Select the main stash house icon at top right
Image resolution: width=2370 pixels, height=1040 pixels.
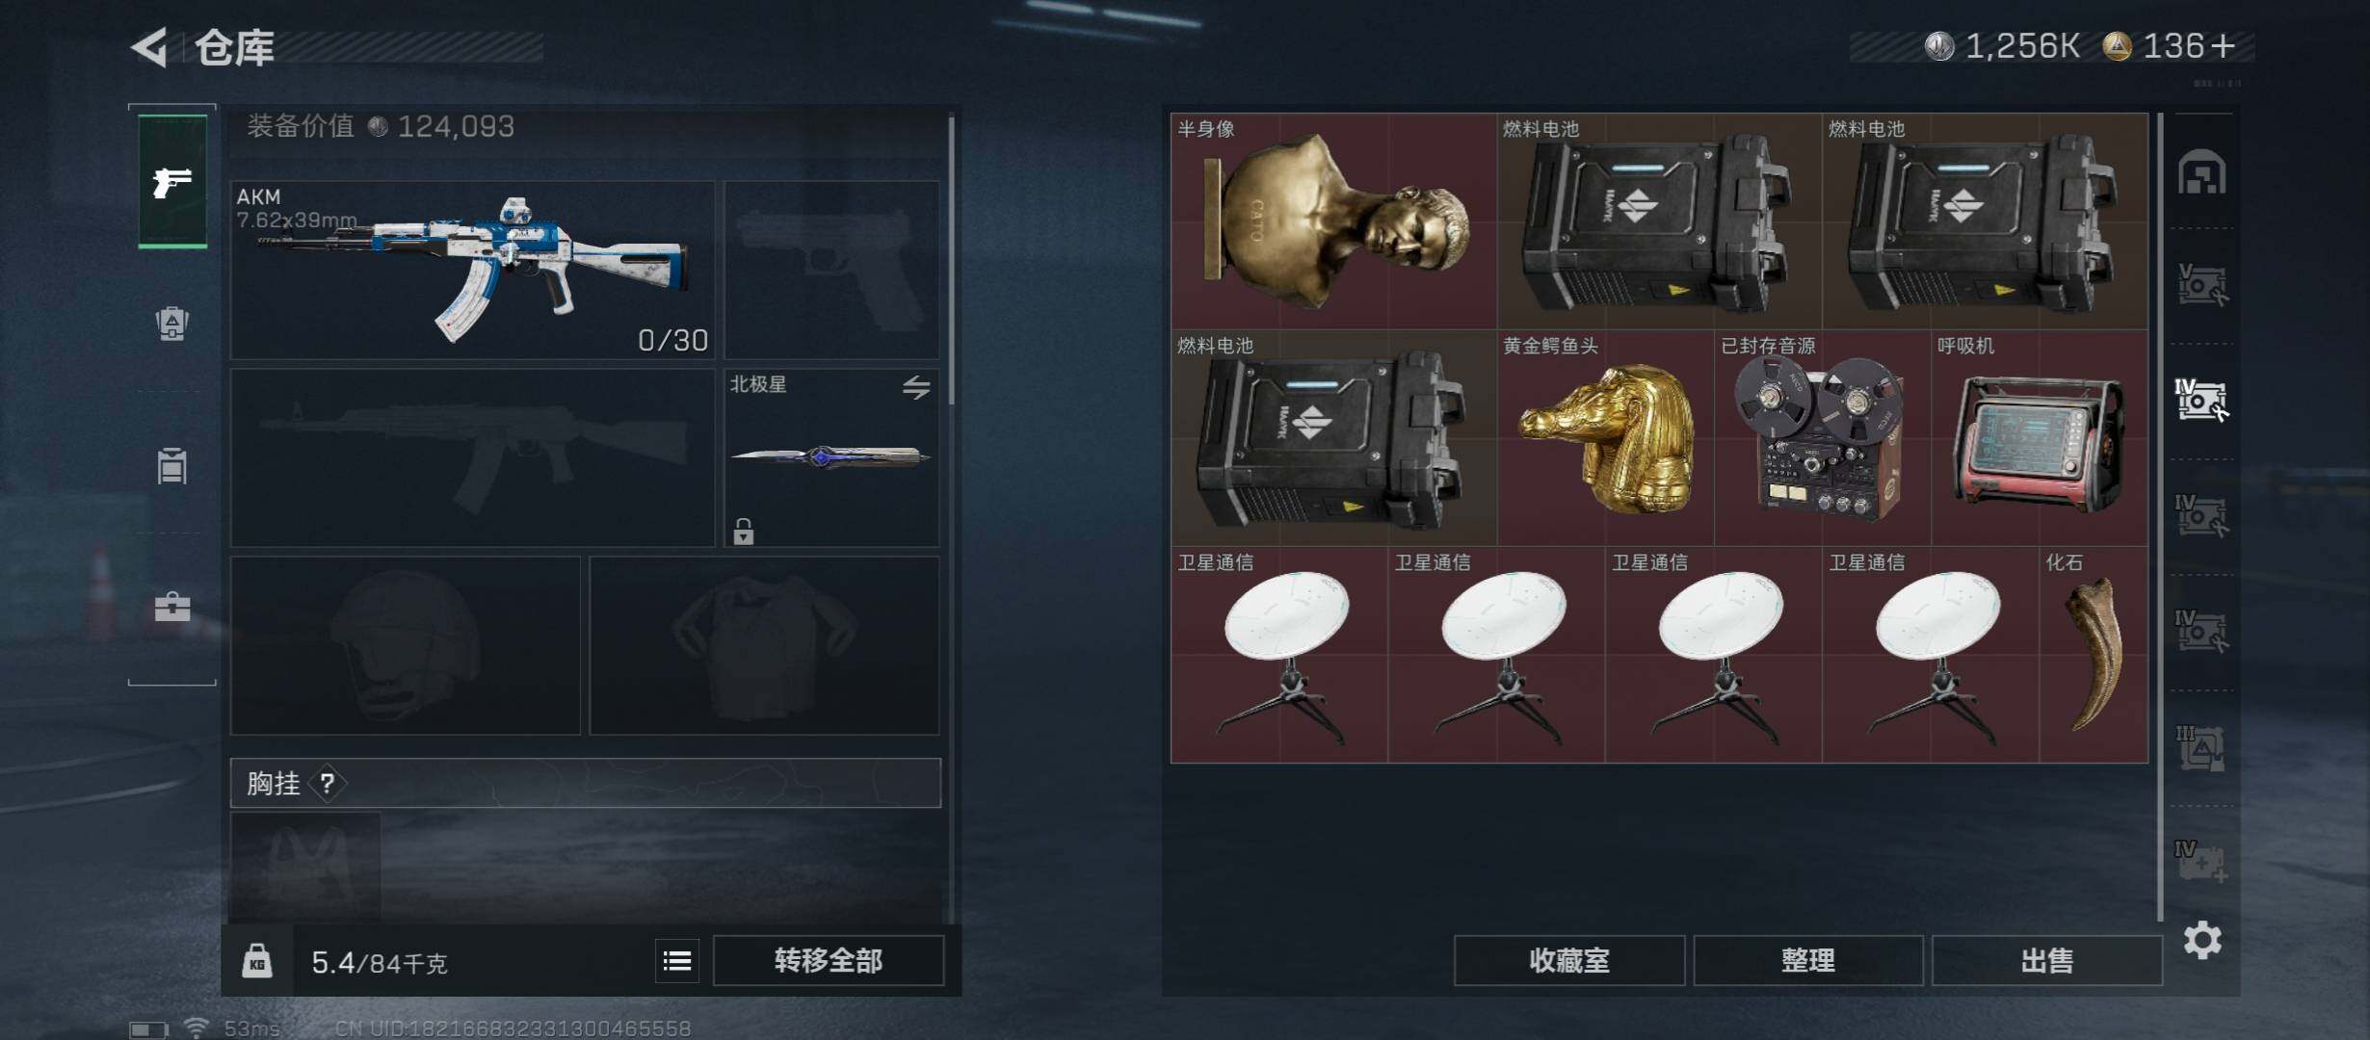point(2202,171)
